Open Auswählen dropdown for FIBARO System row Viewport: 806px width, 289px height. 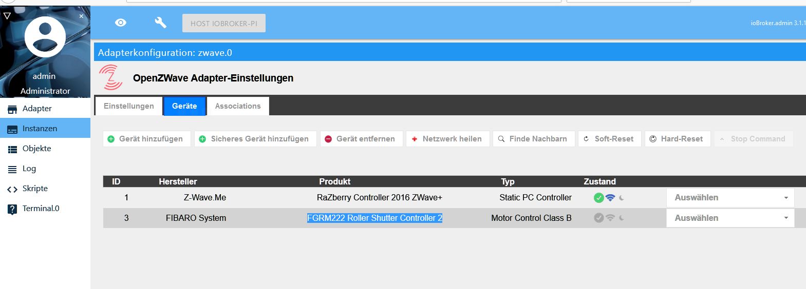[730, 218]
